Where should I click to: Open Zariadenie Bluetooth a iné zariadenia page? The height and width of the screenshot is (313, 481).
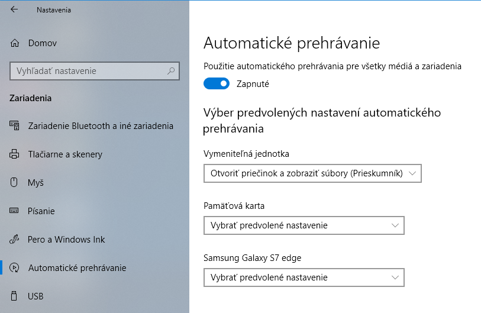tap(101, 125)
